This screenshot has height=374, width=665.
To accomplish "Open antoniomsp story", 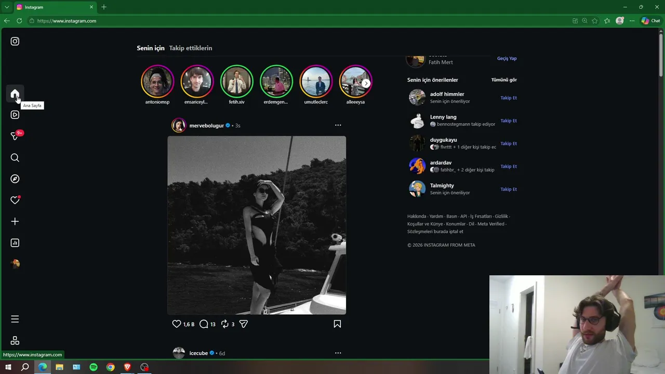I will [157, 82].
